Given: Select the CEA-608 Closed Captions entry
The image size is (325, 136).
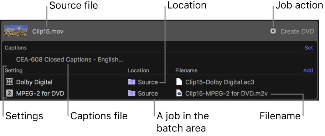Looking at the screenshot, I should point(69,60).
